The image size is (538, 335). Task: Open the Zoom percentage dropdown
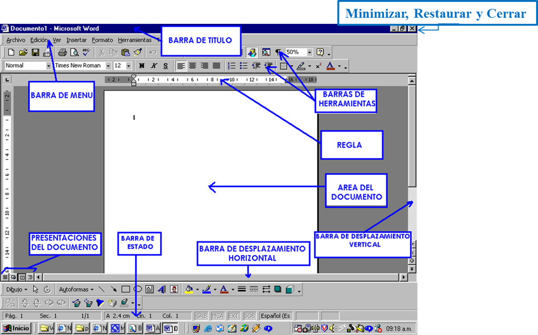point(309,52)
